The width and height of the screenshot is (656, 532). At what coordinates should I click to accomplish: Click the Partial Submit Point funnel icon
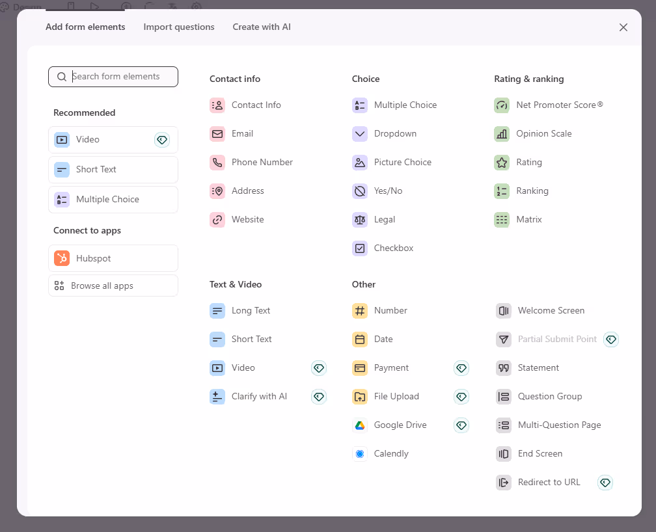click(504, 339)
